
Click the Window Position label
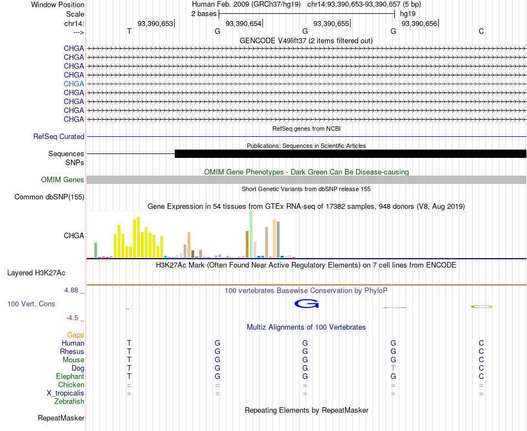pos(58,4)
